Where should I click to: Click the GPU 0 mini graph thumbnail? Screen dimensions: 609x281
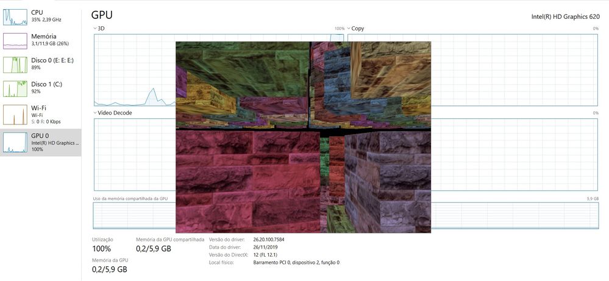[x=15, y=143]
